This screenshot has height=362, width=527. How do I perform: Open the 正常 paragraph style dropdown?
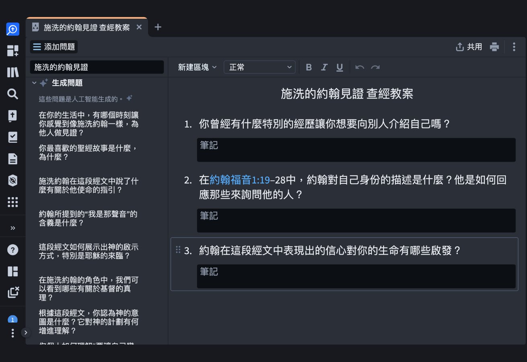point(259,67)
